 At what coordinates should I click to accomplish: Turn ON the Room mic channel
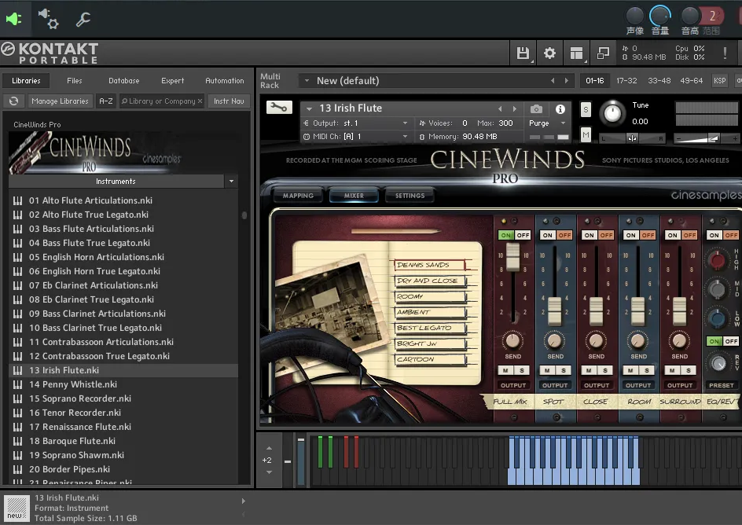(631, 235)
